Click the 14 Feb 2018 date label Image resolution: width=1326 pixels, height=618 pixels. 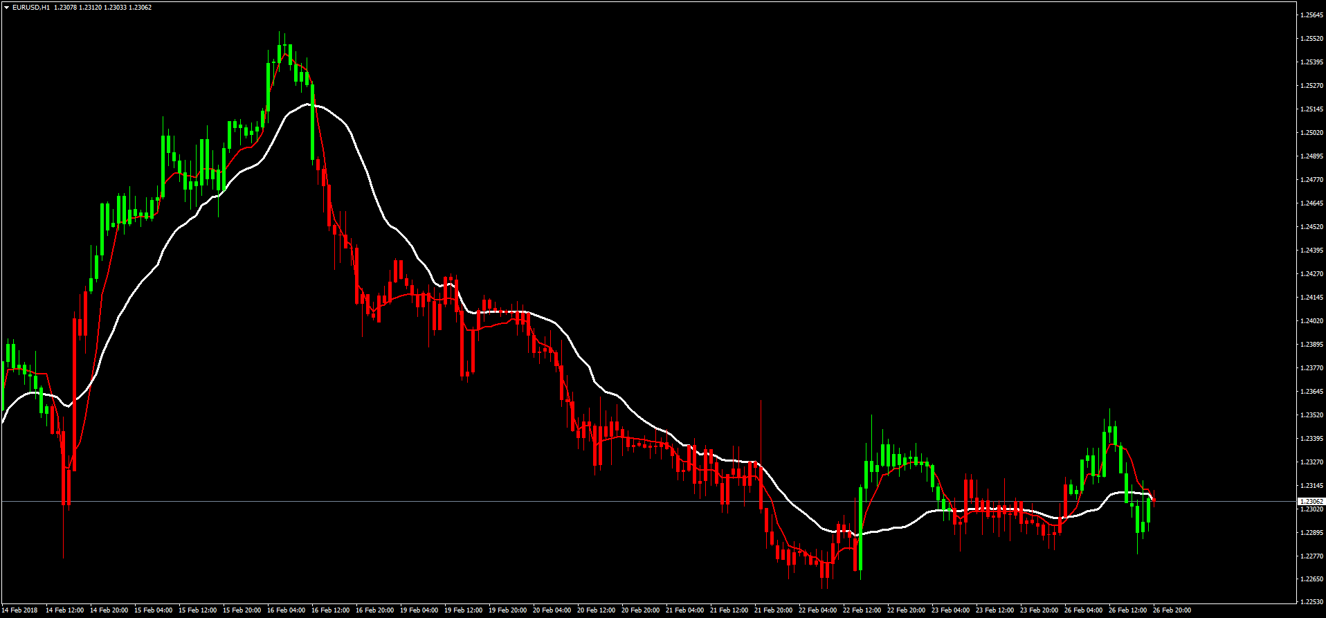[20, 610]
